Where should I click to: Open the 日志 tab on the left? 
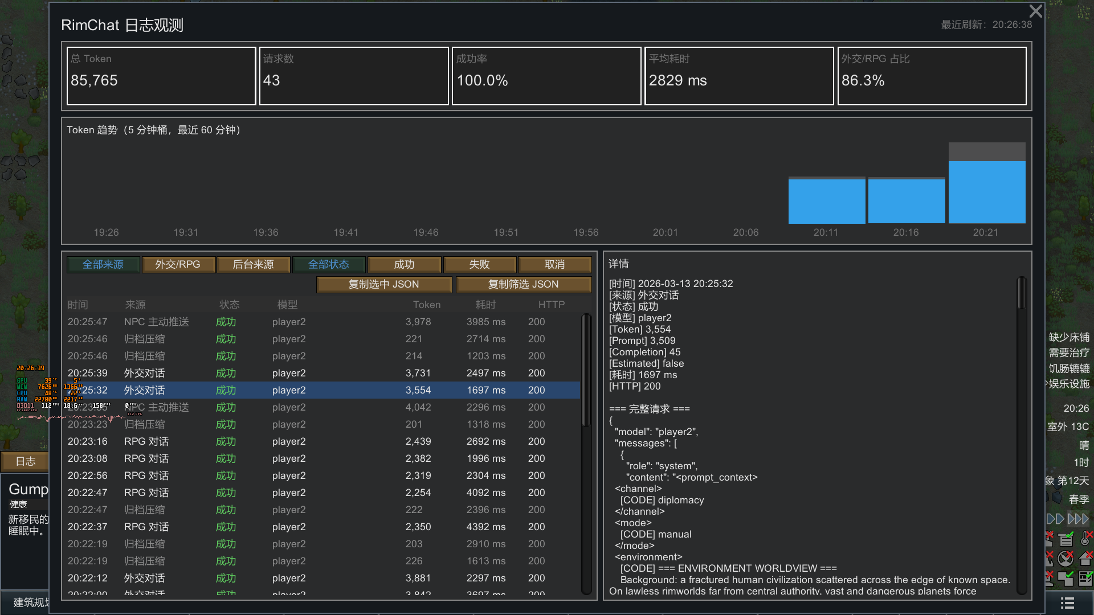(x=25, y=461)
